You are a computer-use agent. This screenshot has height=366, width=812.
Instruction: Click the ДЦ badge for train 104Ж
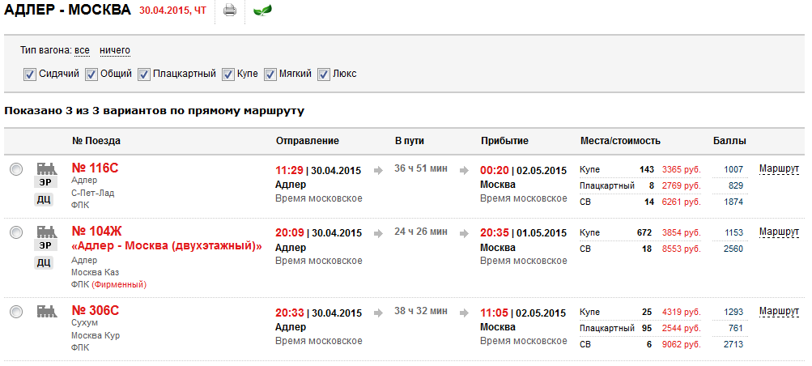(x=47, y=262)
